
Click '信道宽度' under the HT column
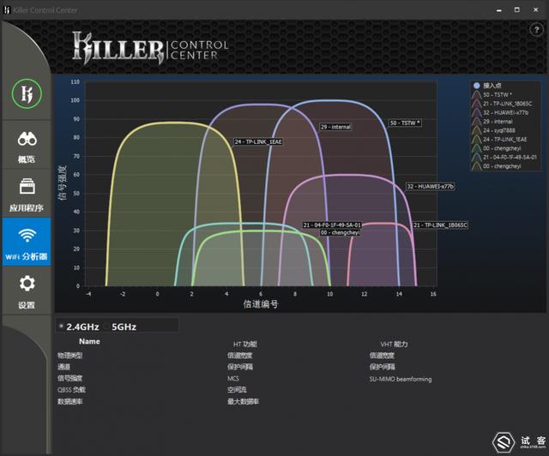pos(240,356)
